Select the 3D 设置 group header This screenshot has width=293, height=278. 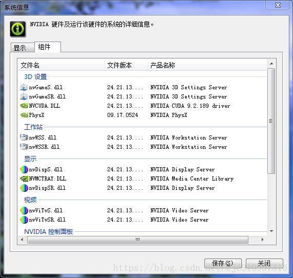pos(35,77)
